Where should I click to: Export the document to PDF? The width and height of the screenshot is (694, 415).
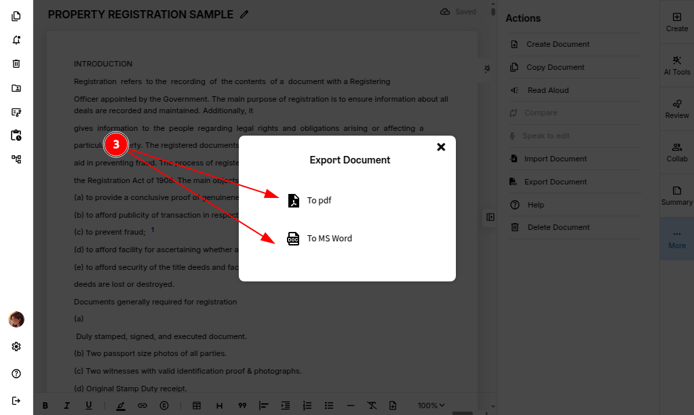coord(319,201)
